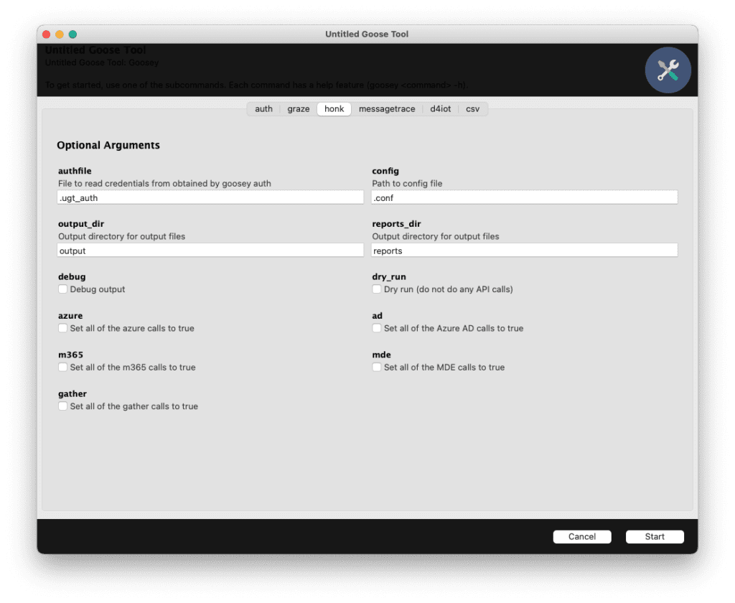The image size is (735, 603).
Task: Open the csv tab
Action: [472, 109]
